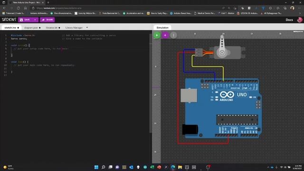Open the Wokwi user avatar menu
Image resolution: width=304 pixels, height=171 pixels.
(x=300, y=20)
